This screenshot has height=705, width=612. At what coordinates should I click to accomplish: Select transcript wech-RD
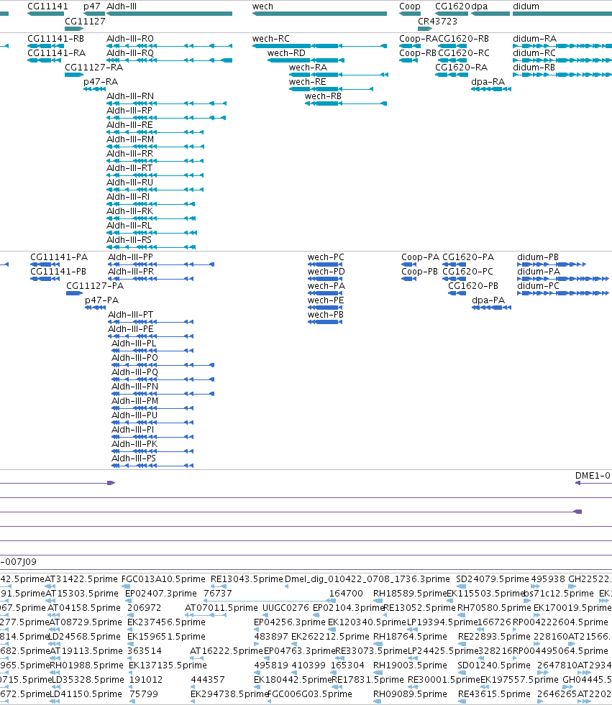click(x=306, y=60)
